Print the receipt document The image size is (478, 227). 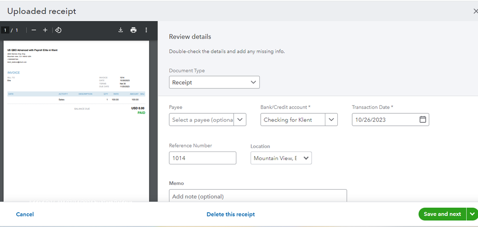tap(133, 30)
